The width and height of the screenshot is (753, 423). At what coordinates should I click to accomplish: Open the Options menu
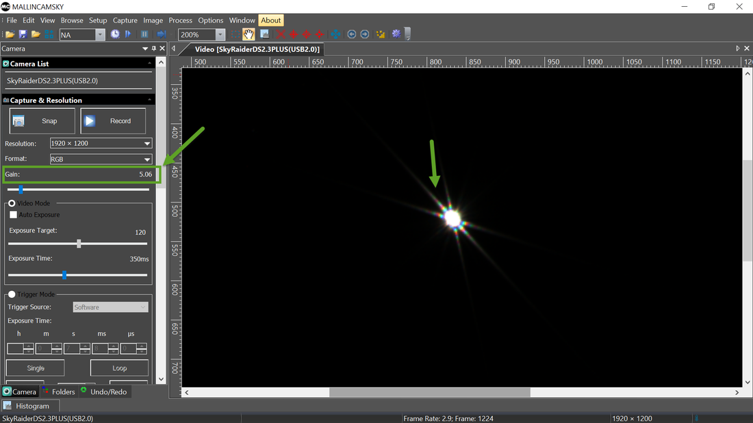210,20
